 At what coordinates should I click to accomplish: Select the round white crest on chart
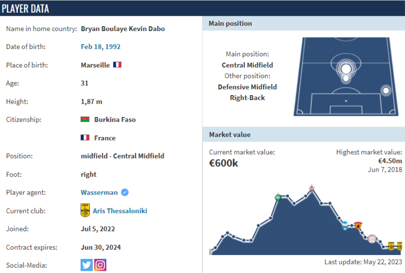(x=372, y=238)
